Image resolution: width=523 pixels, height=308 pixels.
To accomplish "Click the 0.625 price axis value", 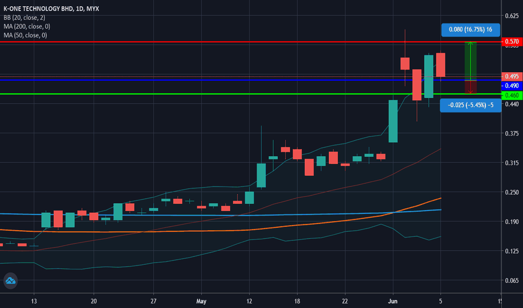I will click(512, 16).
